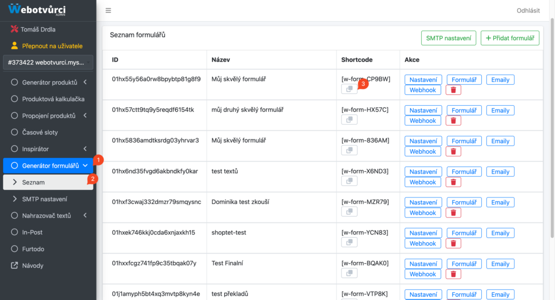Click shortcode text [w-form-YCN83]
This screenshot has width=555, height=300.
pyautogui.click(x=365, y=232)
